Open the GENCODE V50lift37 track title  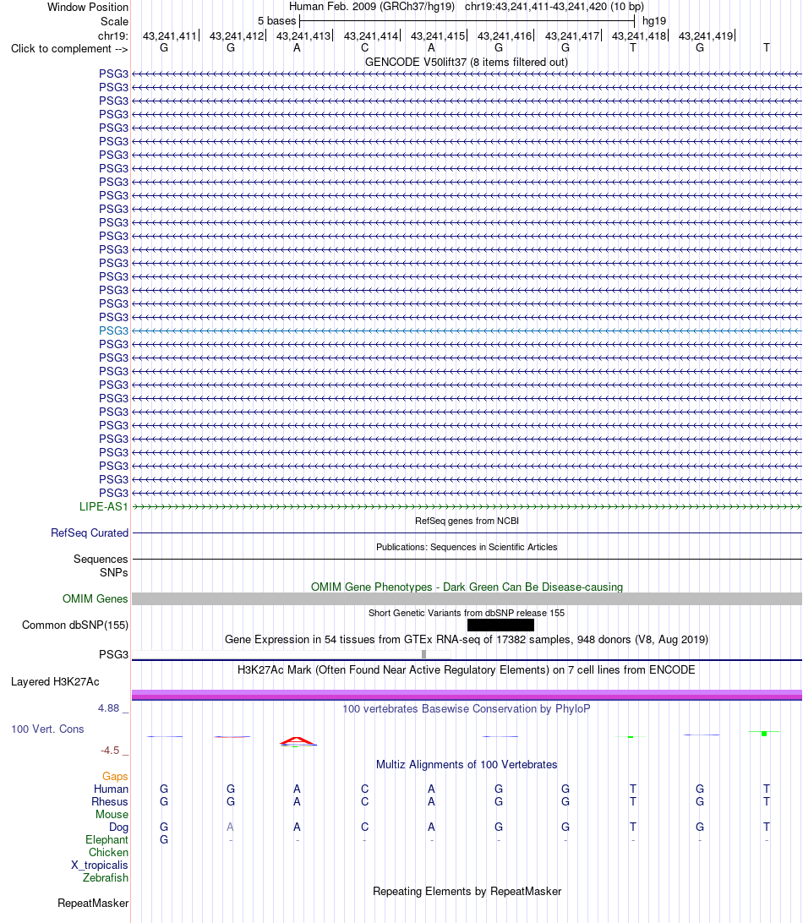[467, 62]
